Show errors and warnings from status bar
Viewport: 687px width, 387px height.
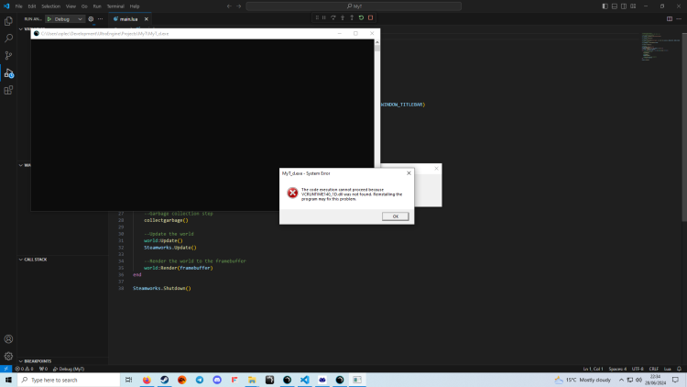point(25,369)
